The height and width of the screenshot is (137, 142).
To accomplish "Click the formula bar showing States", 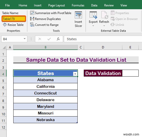I will point(103,39).
